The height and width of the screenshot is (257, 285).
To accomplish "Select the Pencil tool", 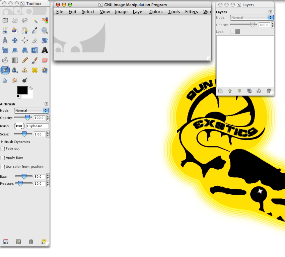I will tap(25, 60).
